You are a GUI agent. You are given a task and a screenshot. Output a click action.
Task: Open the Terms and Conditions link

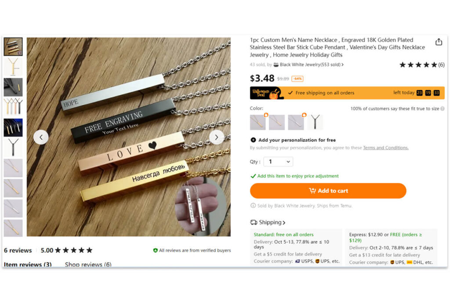pyautogui.click(x=385, y=148)
